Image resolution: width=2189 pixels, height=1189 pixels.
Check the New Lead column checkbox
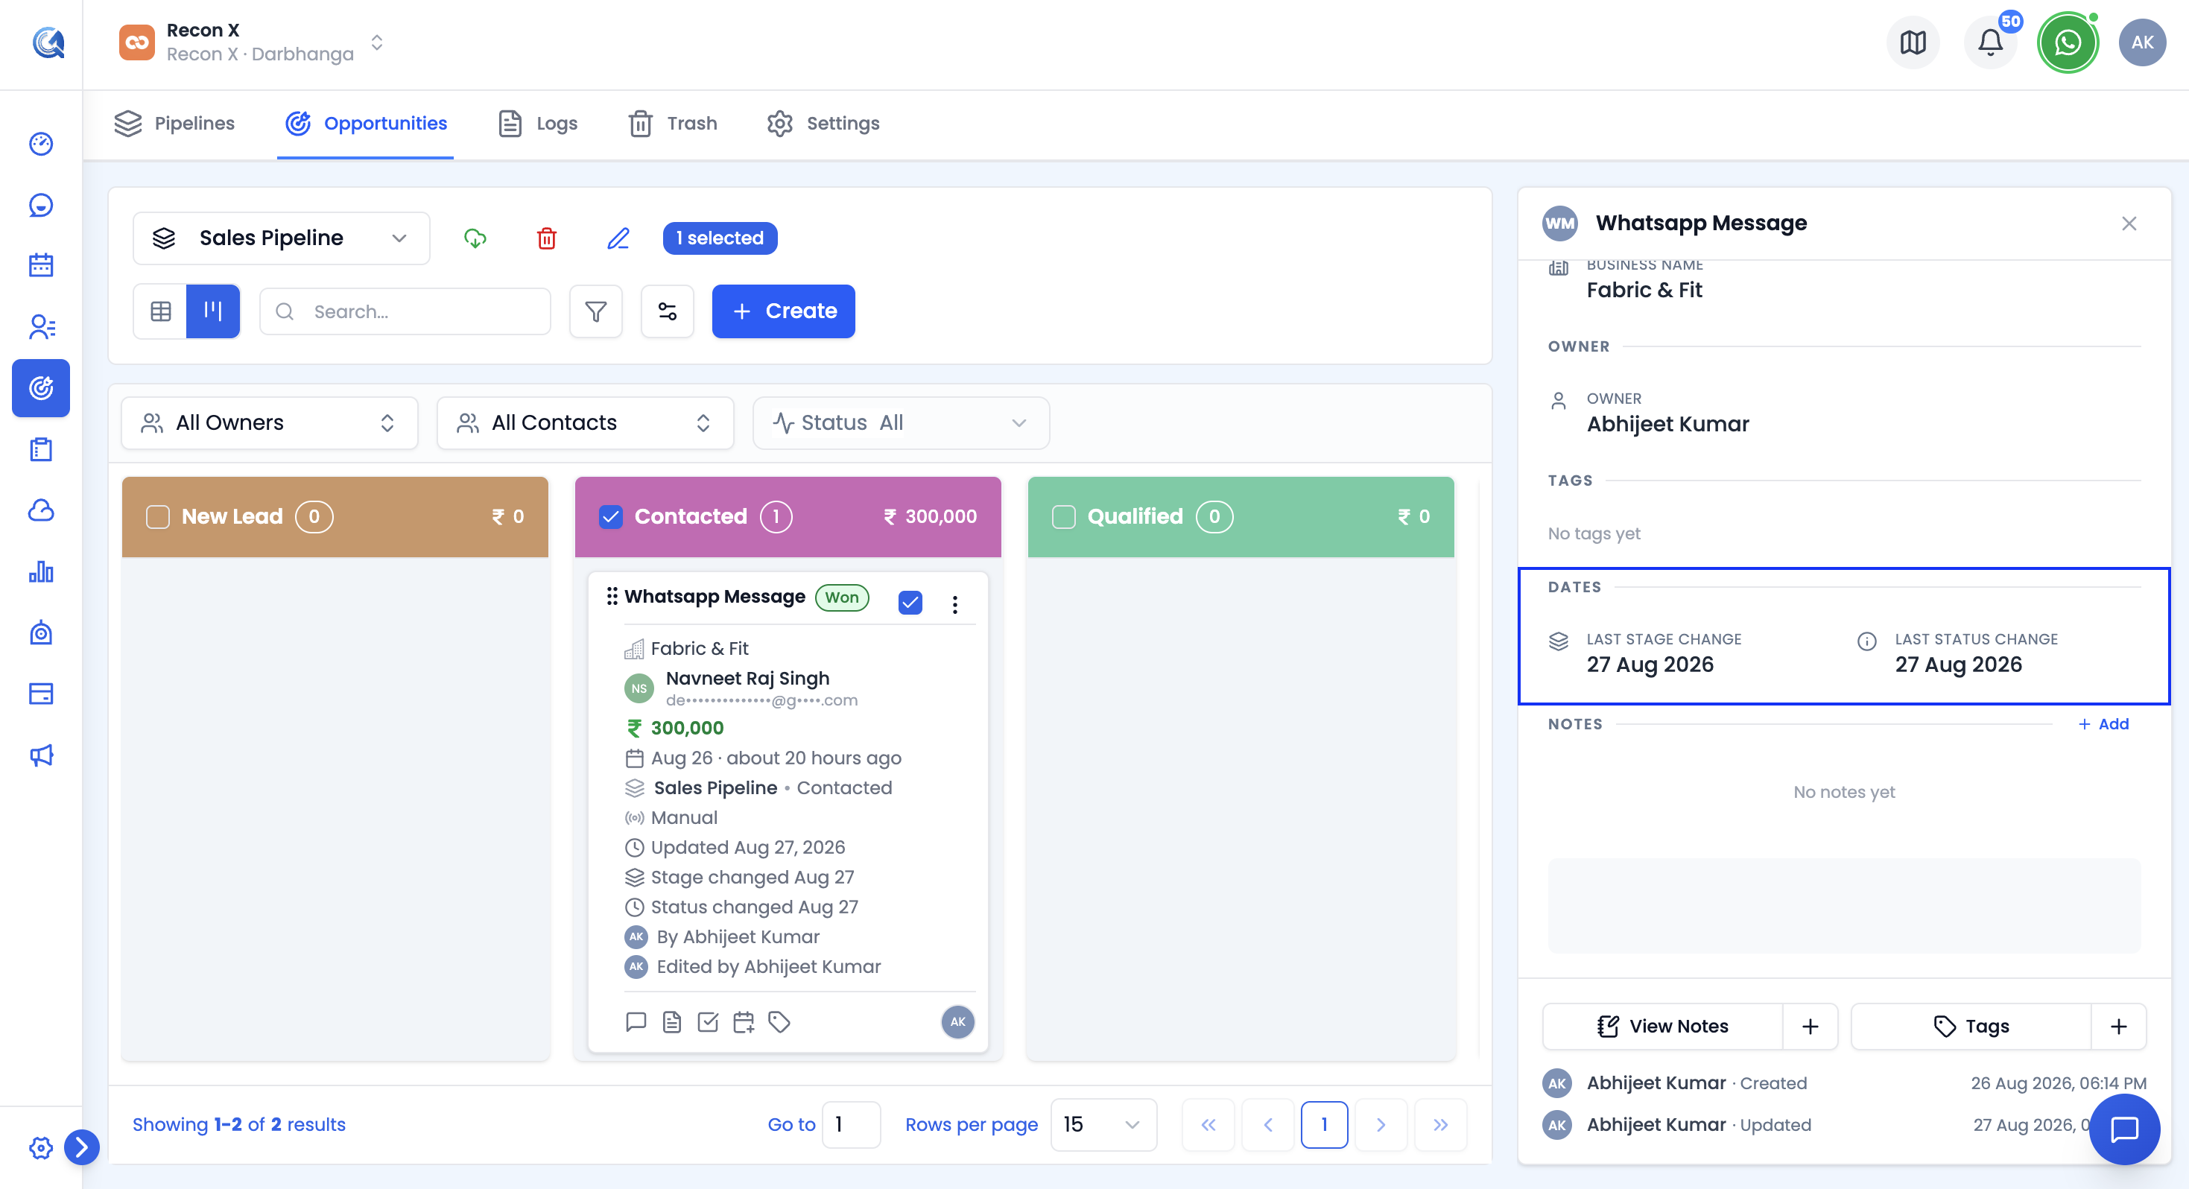coord(158,517)
